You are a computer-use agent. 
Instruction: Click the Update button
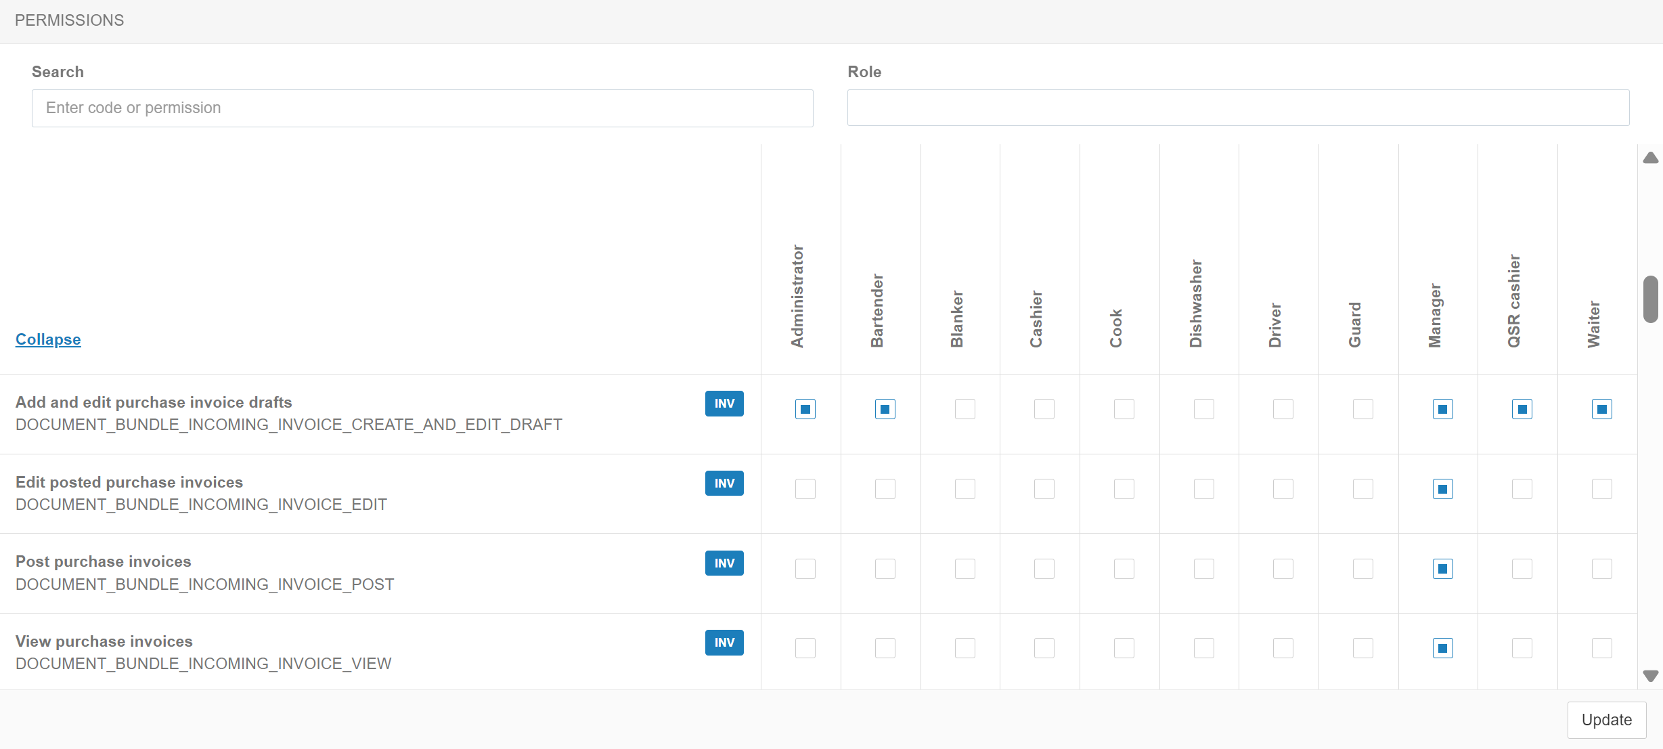coord(1606,720)
